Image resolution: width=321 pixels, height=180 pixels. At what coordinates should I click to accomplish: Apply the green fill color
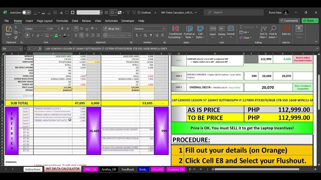[x=56, y=35]
